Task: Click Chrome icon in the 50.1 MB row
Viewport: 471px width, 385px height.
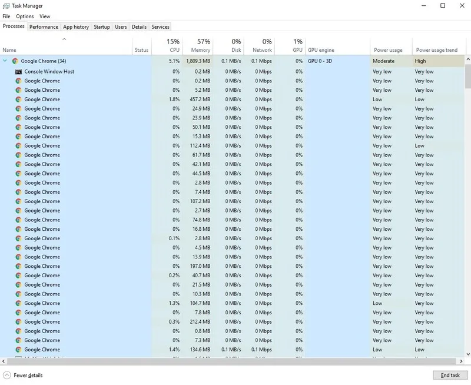Action: [x=18, y=127]
